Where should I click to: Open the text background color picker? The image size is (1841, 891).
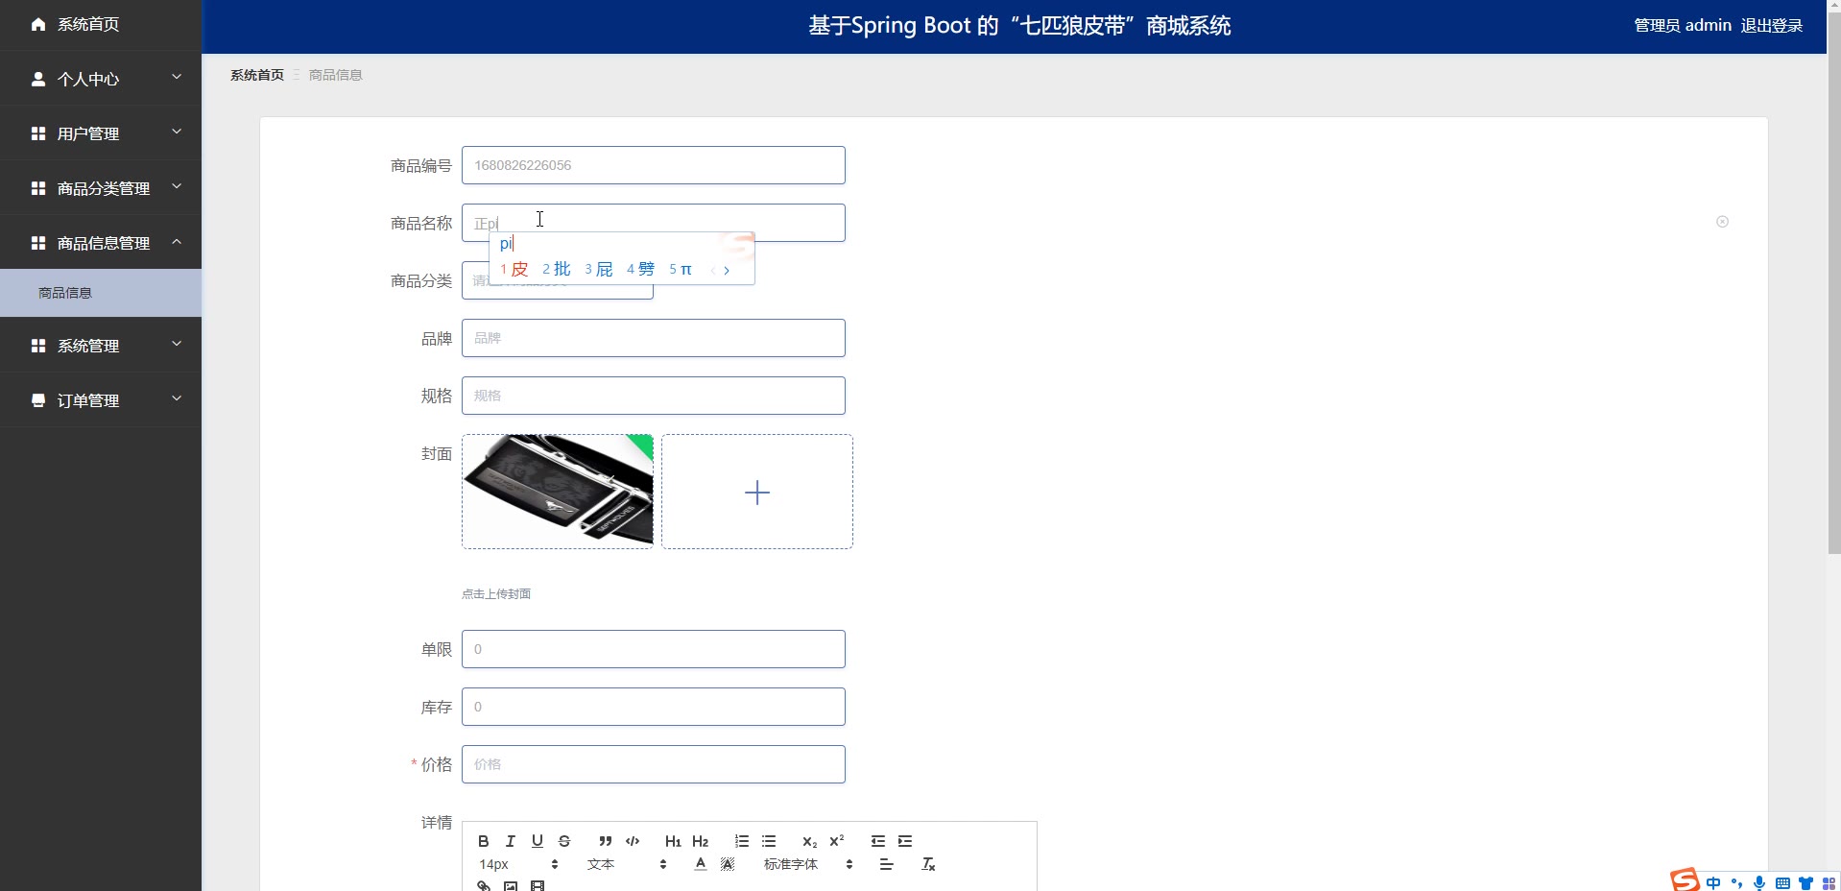point(728,864)
